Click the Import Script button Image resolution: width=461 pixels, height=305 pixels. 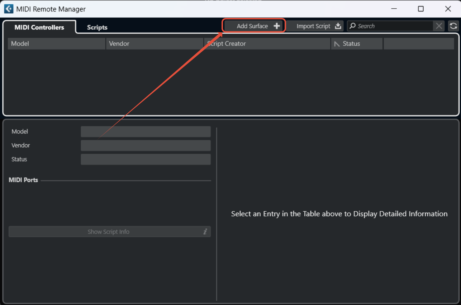(x=315, y=26)
